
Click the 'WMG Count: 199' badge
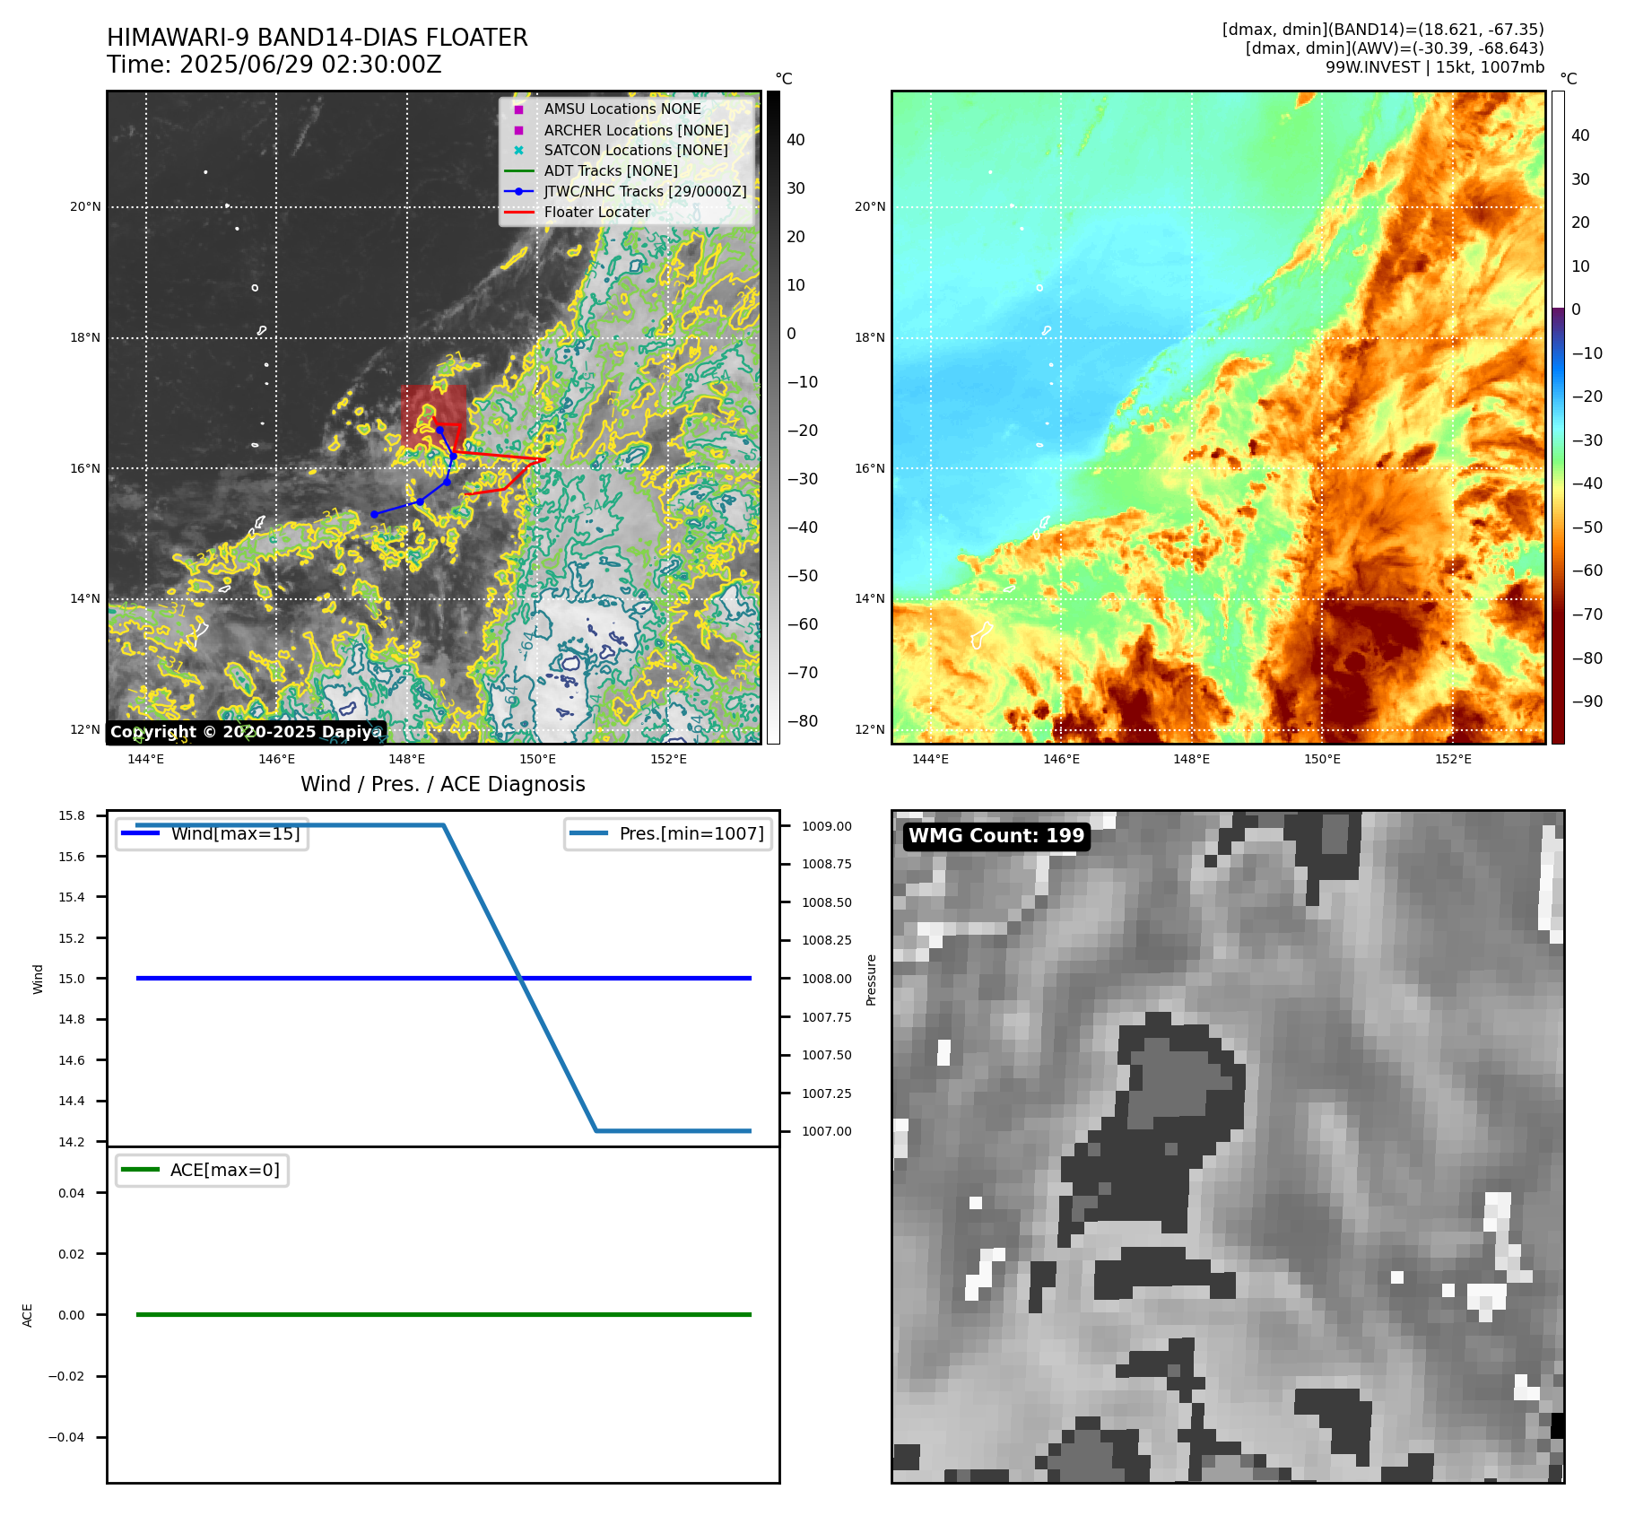pos(996,836)
